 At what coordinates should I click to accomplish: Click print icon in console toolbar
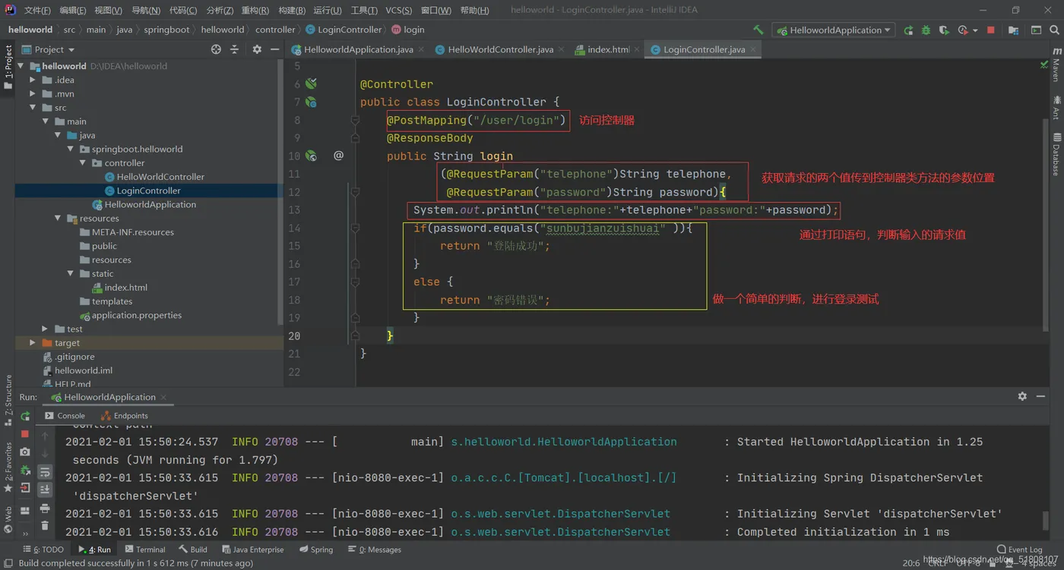[45, 508]
